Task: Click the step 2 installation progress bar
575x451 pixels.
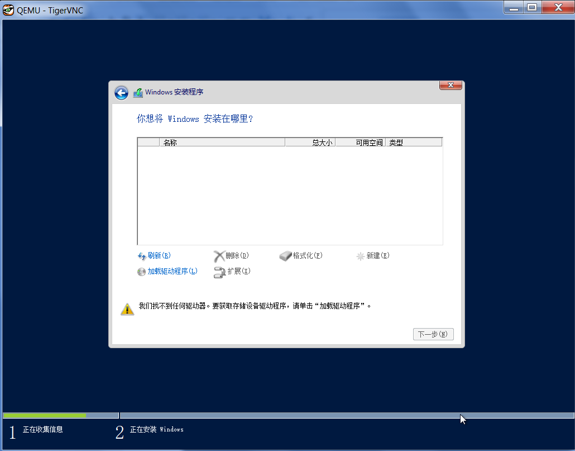Action: (x=347, y=415)
